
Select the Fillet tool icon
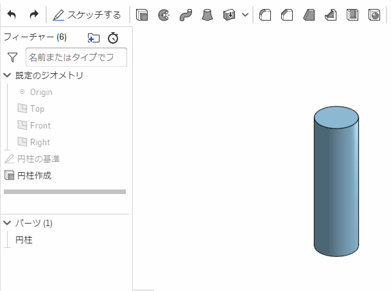click(265, 14)
